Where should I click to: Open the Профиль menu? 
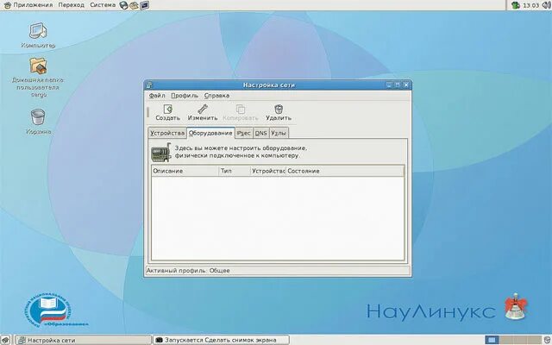click(x=185, y=96)
